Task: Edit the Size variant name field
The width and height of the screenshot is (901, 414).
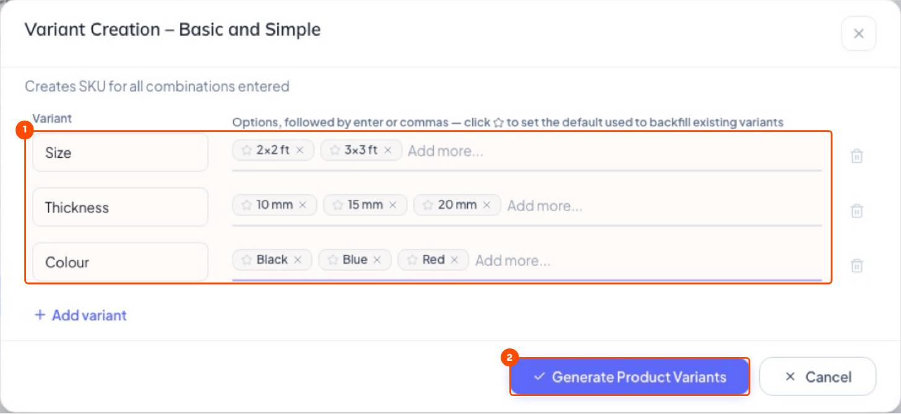Action: pyautogui.click(x=120, y=152)
